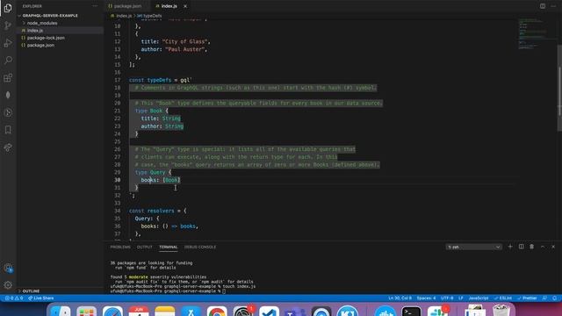
Task: Switch to the PROBLEMS panel tab
Action: (120, 247)
